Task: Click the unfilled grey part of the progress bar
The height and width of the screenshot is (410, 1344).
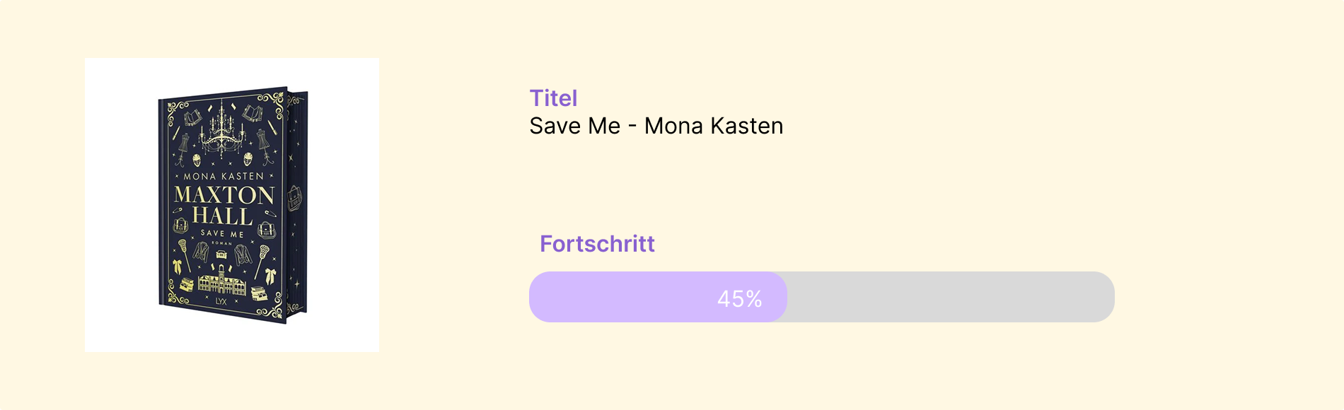Action: click(x=948, y=297)
